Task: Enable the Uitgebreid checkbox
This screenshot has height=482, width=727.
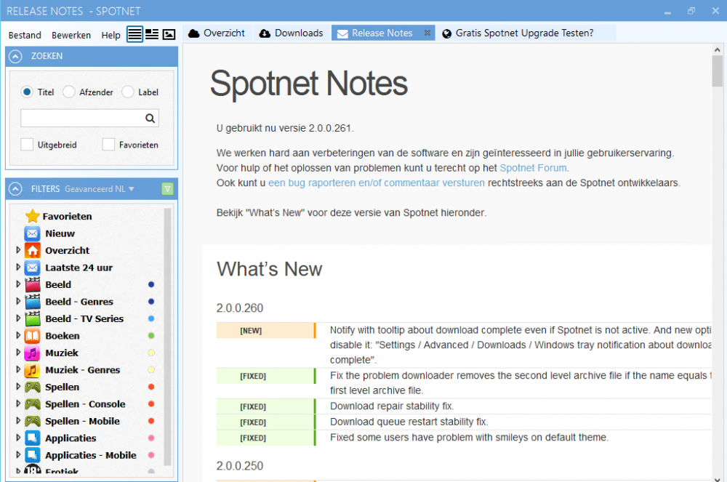Action: pos(27,145)
